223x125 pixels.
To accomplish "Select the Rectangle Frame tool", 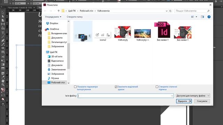I will 3,48.
